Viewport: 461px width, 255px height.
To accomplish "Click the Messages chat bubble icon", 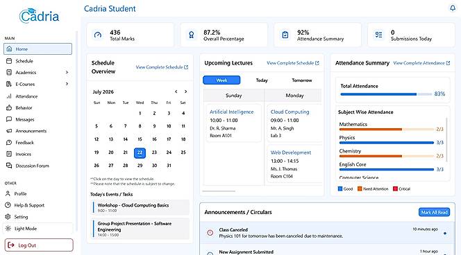I will 9,119.
